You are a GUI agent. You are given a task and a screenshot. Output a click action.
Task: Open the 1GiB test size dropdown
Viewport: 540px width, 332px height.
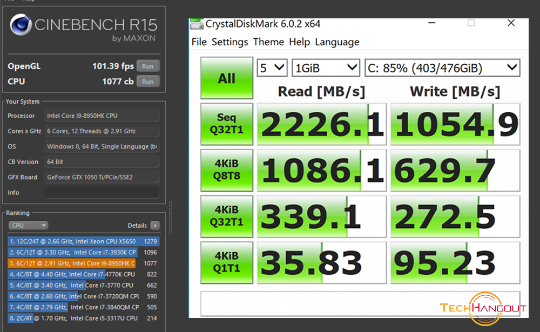click(x=326, y=68)
